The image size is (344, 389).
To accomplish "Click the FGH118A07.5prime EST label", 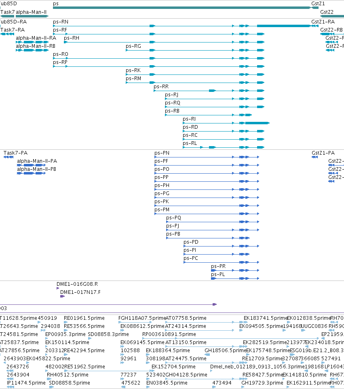I will point(142,318).
